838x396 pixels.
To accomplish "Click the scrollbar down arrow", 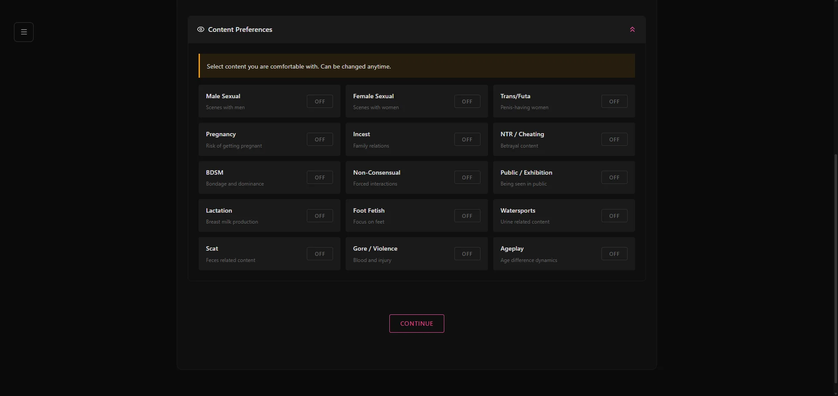I will point(835,393).
